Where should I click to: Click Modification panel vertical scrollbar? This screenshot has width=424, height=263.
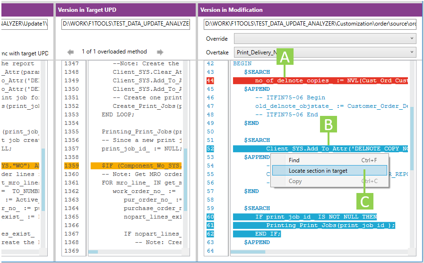(x=412, y=137)
